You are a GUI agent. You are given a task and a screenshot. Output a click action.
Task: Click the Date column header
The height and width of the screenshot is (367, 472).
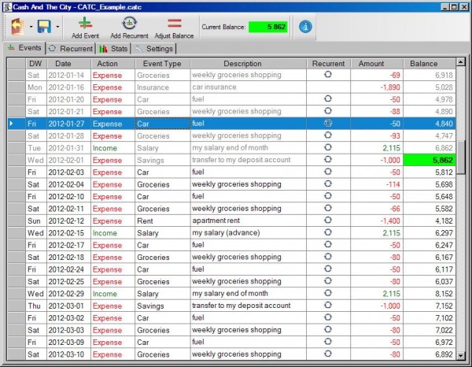coord(63,63)
